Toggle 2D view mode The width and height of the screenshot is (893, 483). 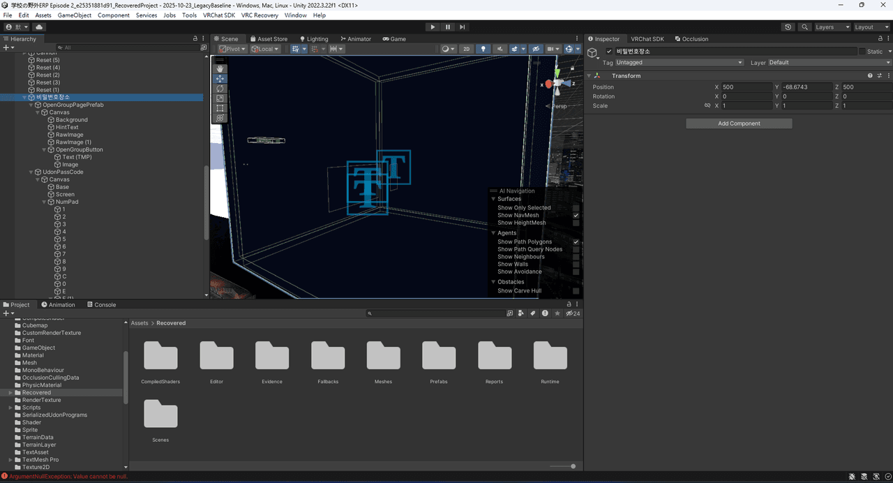pos(467,49)
